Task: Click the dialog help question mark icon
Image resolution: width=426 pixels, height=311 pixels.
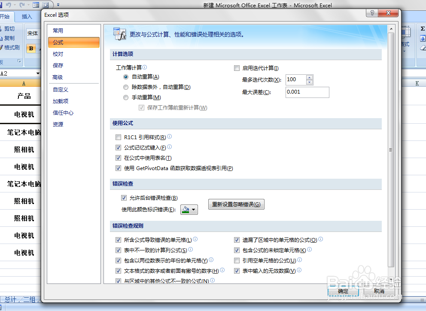Action: click(371, 13)
